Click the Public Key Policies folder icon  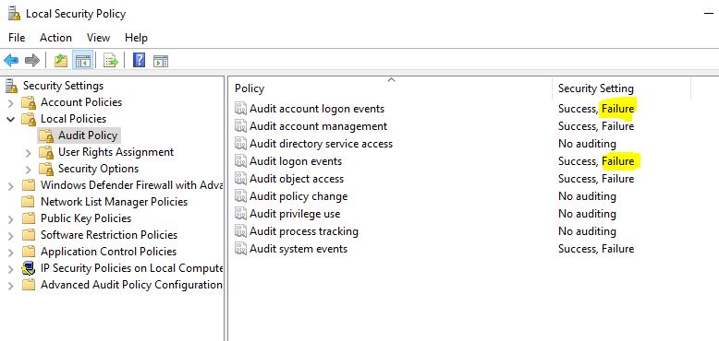(x=29, y=218)
